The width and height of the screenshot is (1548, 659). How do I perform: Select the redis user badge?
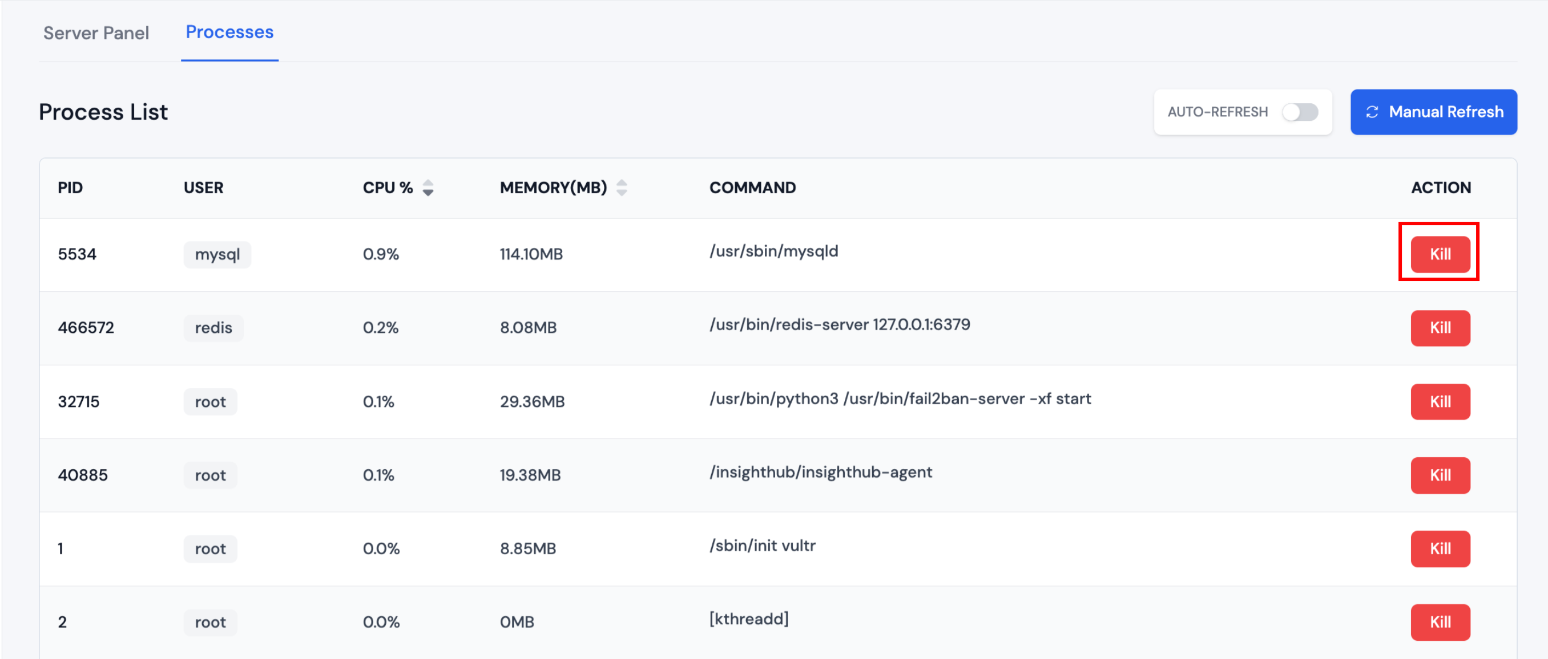(213, 328)
